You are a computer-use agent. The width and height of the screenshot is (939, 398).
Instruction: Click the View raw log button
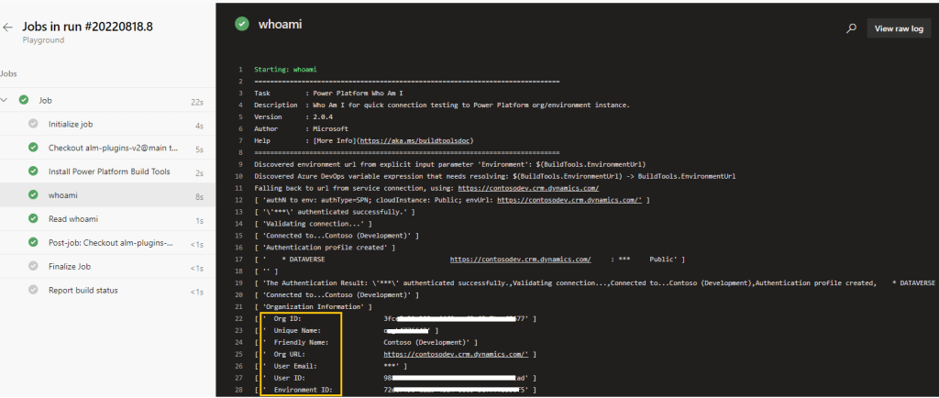click(x=899, y=28)
